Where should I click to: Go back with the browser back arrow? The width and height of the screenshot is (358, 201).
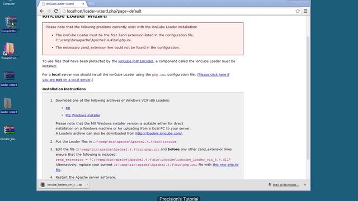tap(41, 11)
